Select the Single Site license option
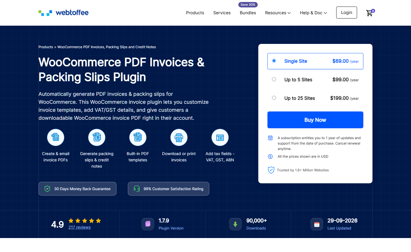Screen dimensions: 411x252 (315, 61)
